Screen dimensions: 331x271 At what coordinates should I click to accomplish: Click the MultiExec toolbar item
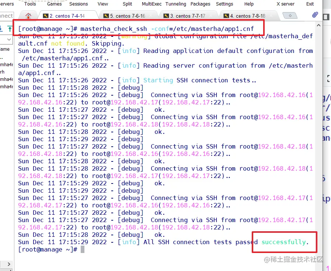[151, 4]
